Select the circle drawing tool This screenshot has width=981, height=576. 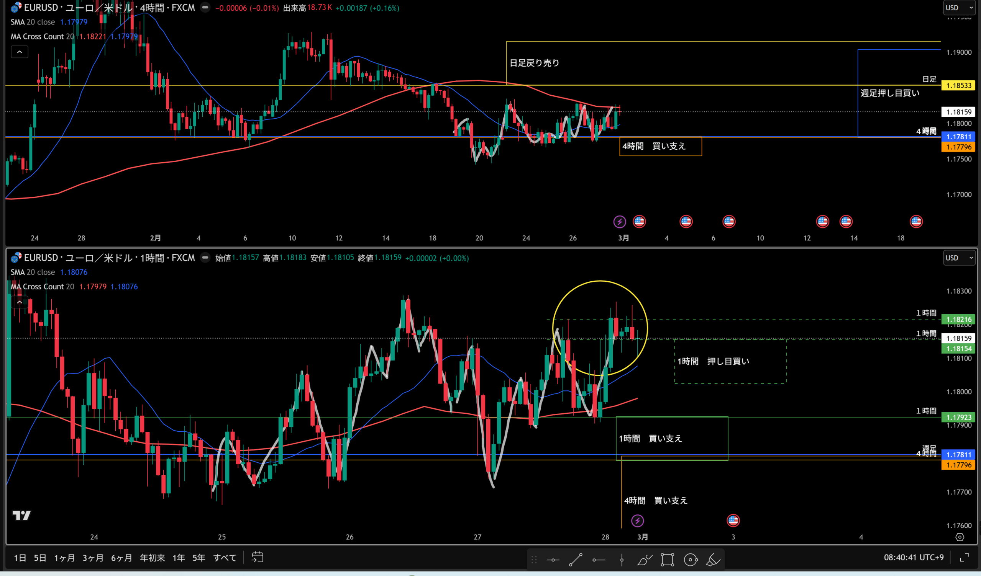[x=691, y=560]
